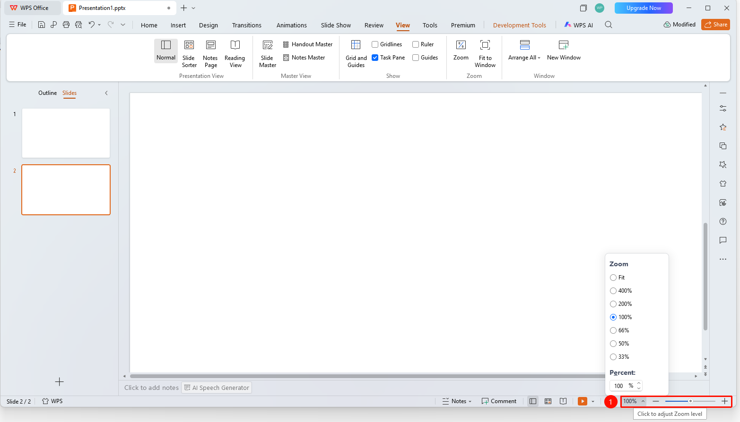Screen dimensions: 740x422
Task: Open the Insert ribbon tab
Action: pyautogui.click(x=178, y=25)
